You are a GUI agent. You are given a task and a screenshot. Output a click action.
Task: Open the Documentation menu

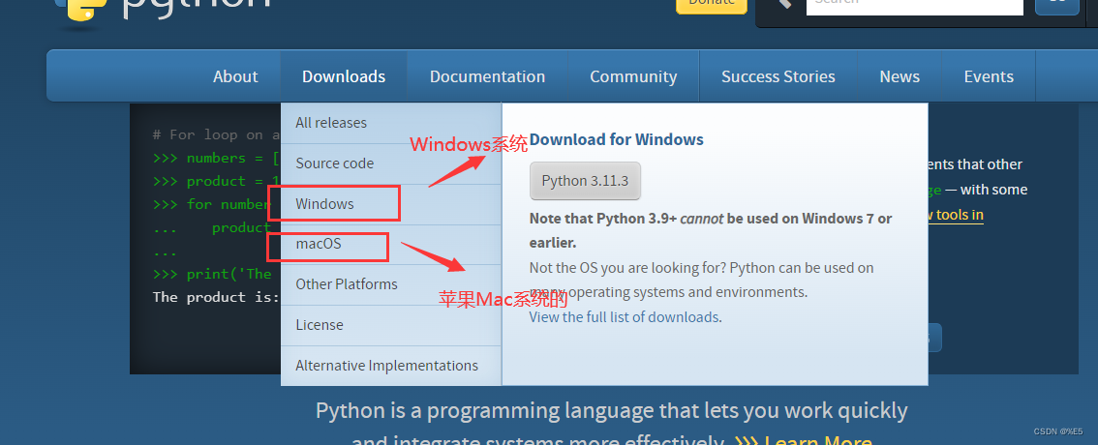487,76
